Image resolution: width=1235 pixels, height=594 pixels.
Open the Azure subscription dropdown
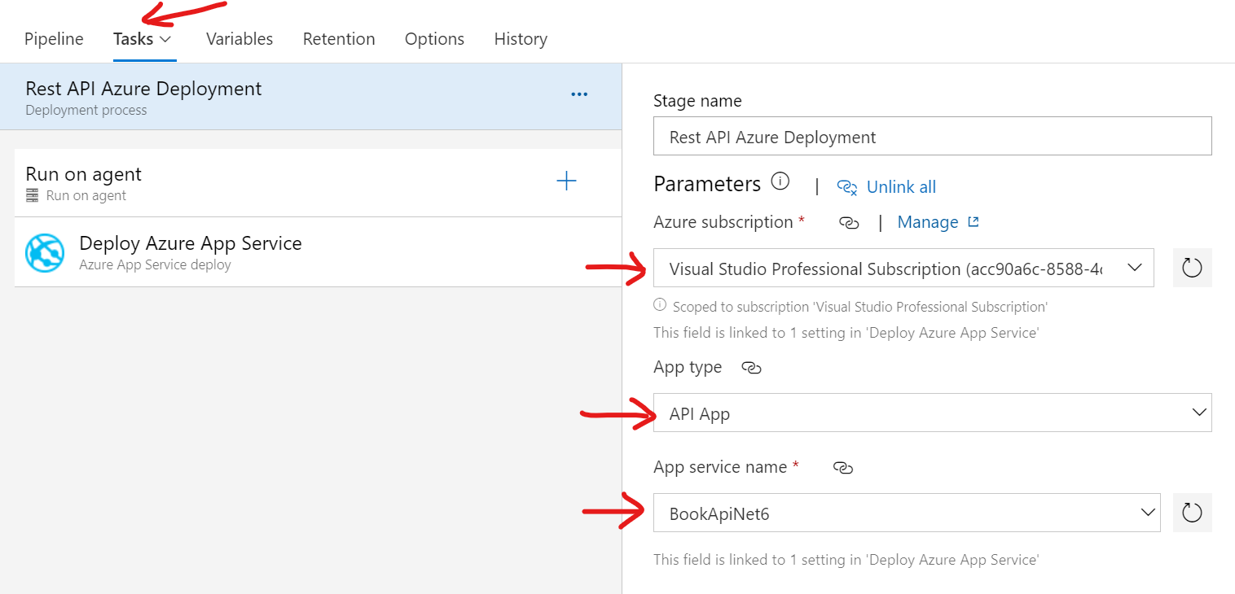point(1134,267)
